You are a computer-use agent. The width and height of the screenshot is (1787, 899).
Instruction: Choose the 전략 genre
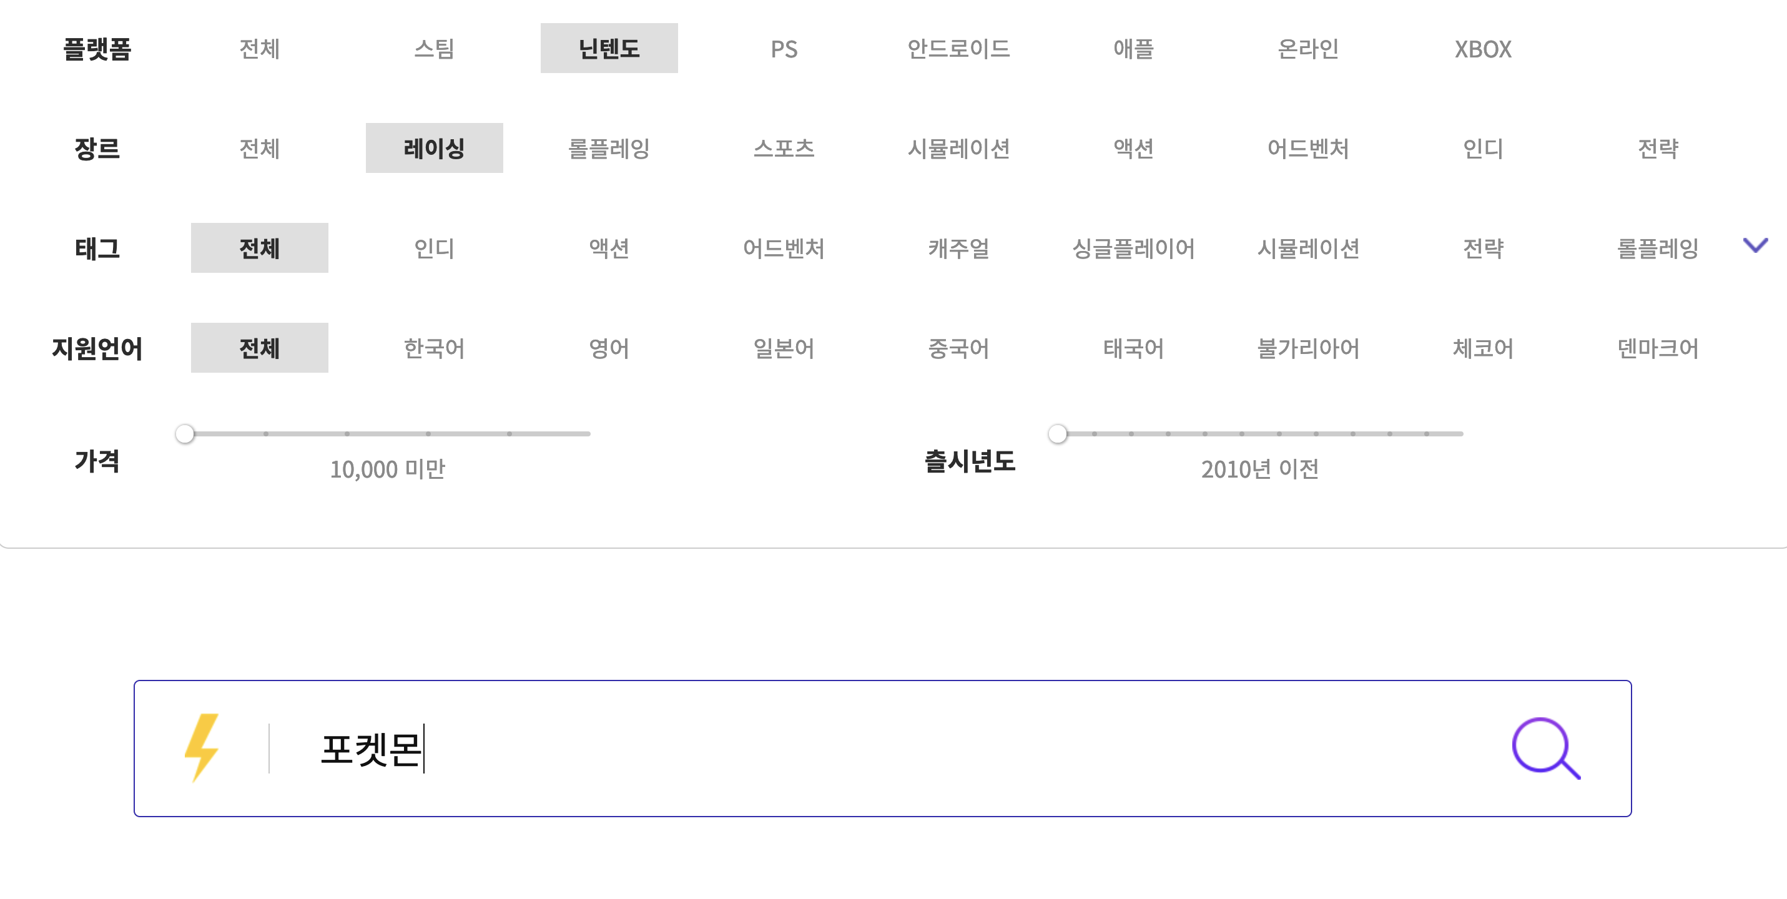[1658, 149]
